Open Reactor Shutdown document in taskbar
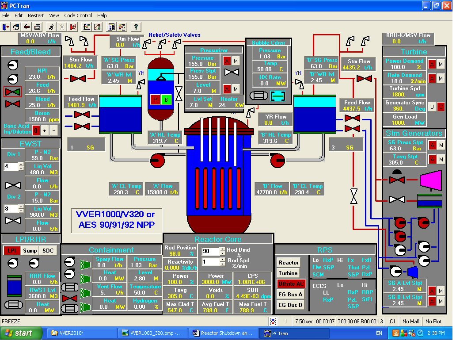The width and height of the screenshot is (456, 341). [223, 333]
